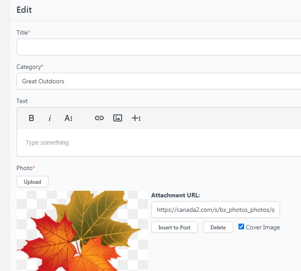Click the insert image icon

(117, 118)
